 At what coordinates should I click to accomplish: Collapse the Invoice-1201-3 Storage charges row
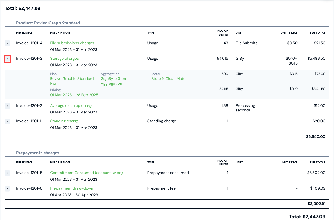(x=7, y=59)
